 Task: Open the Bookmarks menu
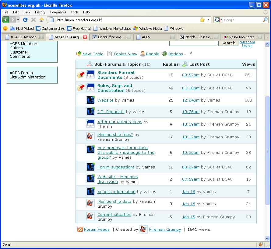(x=58, y=12)
